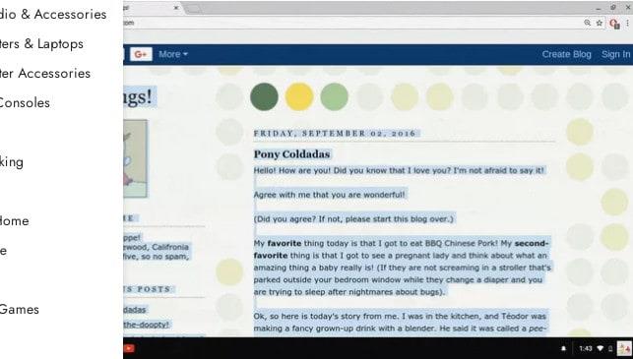
Task: Open the Pony Coldadas post title
Action: click(x=291, y=154)
